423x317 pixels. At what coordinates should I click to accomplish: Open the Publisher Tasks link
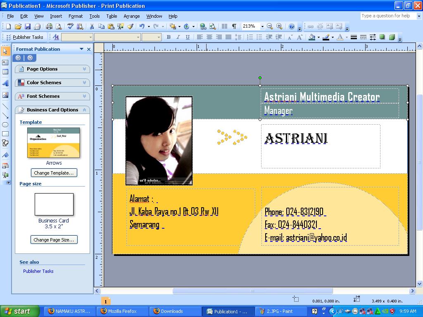[x=38, y=271]
